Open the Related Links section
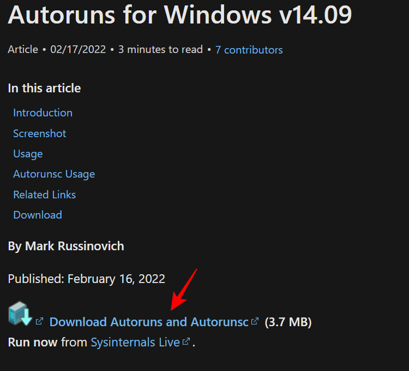 [x=45, y=195]
